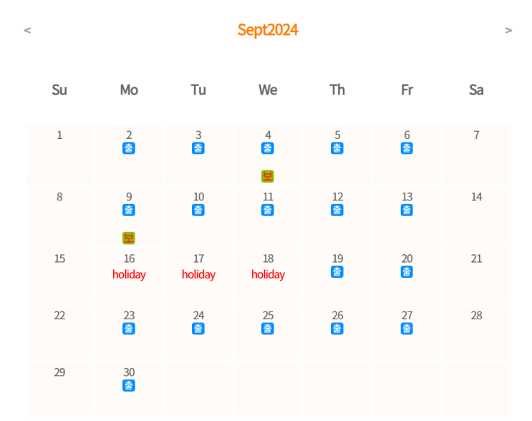Open the blue attendance icon on September 25

(x=268, y=329)
